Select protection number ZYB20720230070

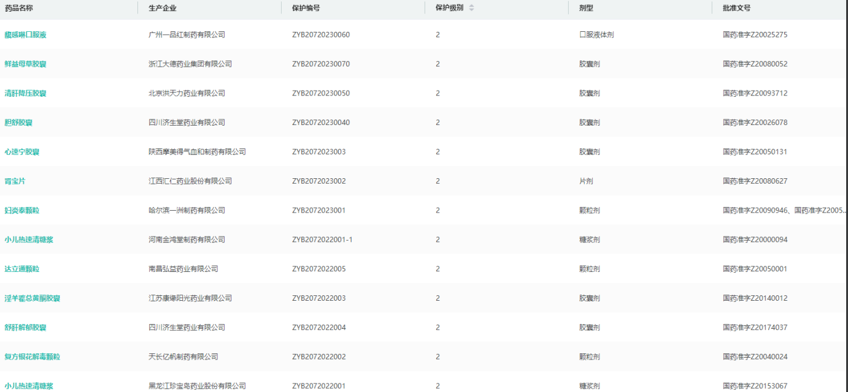pyautogui.click(x=321, y=64)
